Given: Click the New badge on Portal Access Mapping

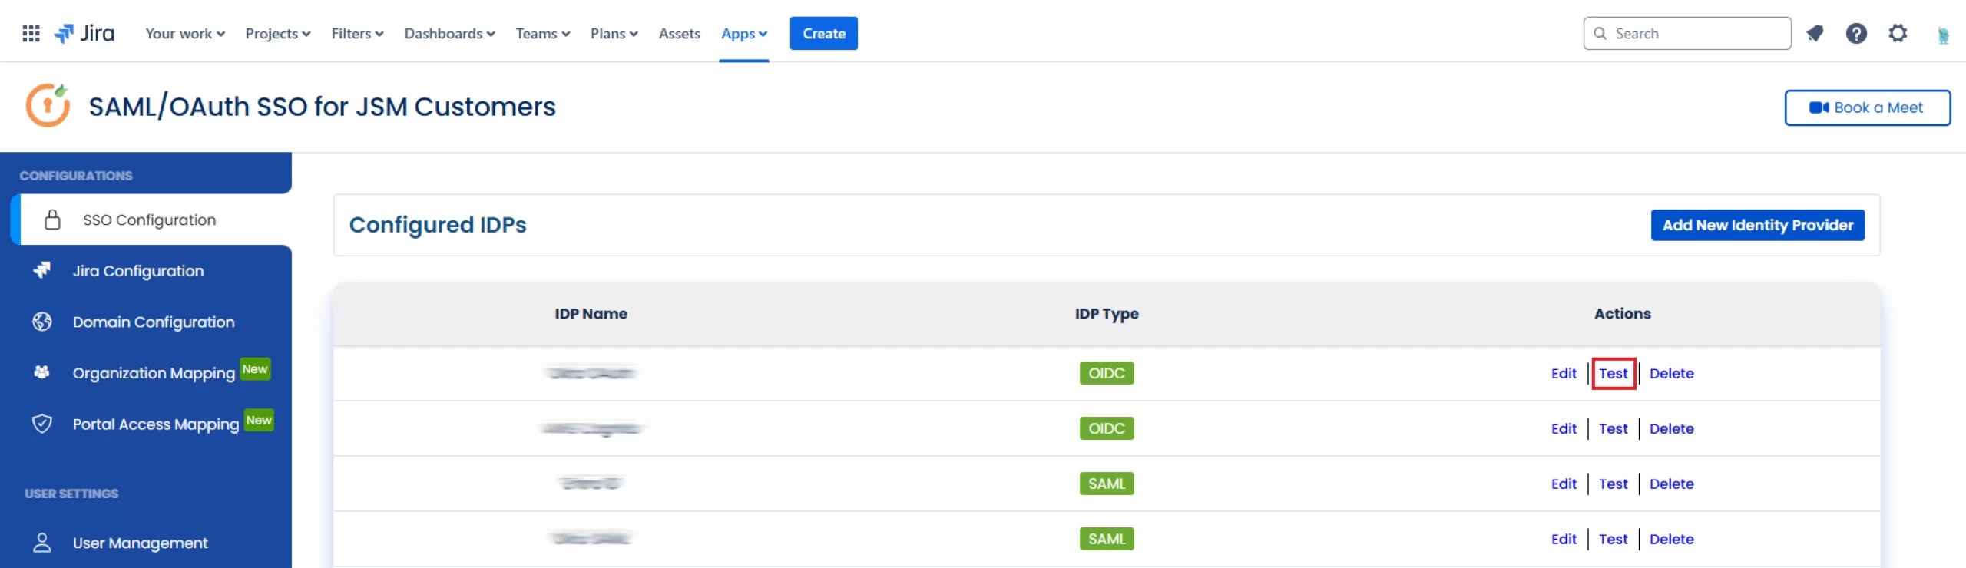Looking at the screenshot, I should (259, 421).
